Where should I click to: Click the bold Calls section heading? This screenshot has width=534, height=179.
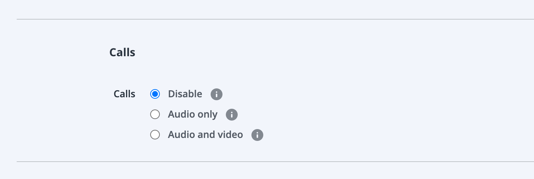click(122, 53)
